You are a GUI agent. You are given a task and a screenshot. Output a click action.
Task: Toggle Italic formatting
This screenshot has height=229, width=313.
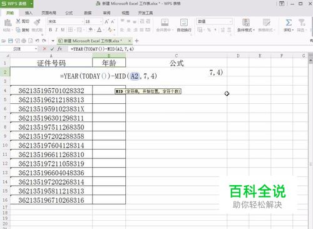point(56,30)
